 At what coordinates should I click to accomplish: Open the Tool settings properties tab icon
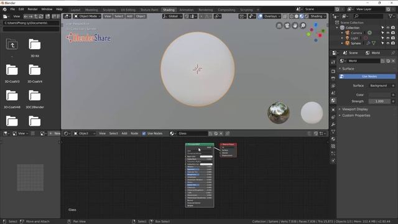pyautogui.click(x=333, y=62)
